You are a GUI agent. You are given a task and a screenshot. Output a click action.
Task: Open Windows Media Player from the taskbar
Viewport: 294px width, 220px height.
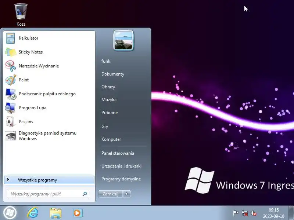[78, 213]
